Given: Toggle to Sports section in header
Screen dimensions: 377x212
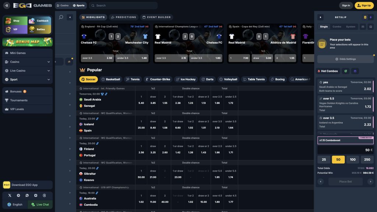Looking at the screenshot, I should coord(79,5).
